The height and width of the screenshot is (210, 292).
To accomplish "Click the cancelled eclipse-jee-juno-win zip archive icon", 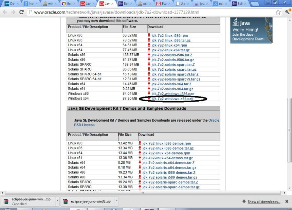I will click(6, 202).
